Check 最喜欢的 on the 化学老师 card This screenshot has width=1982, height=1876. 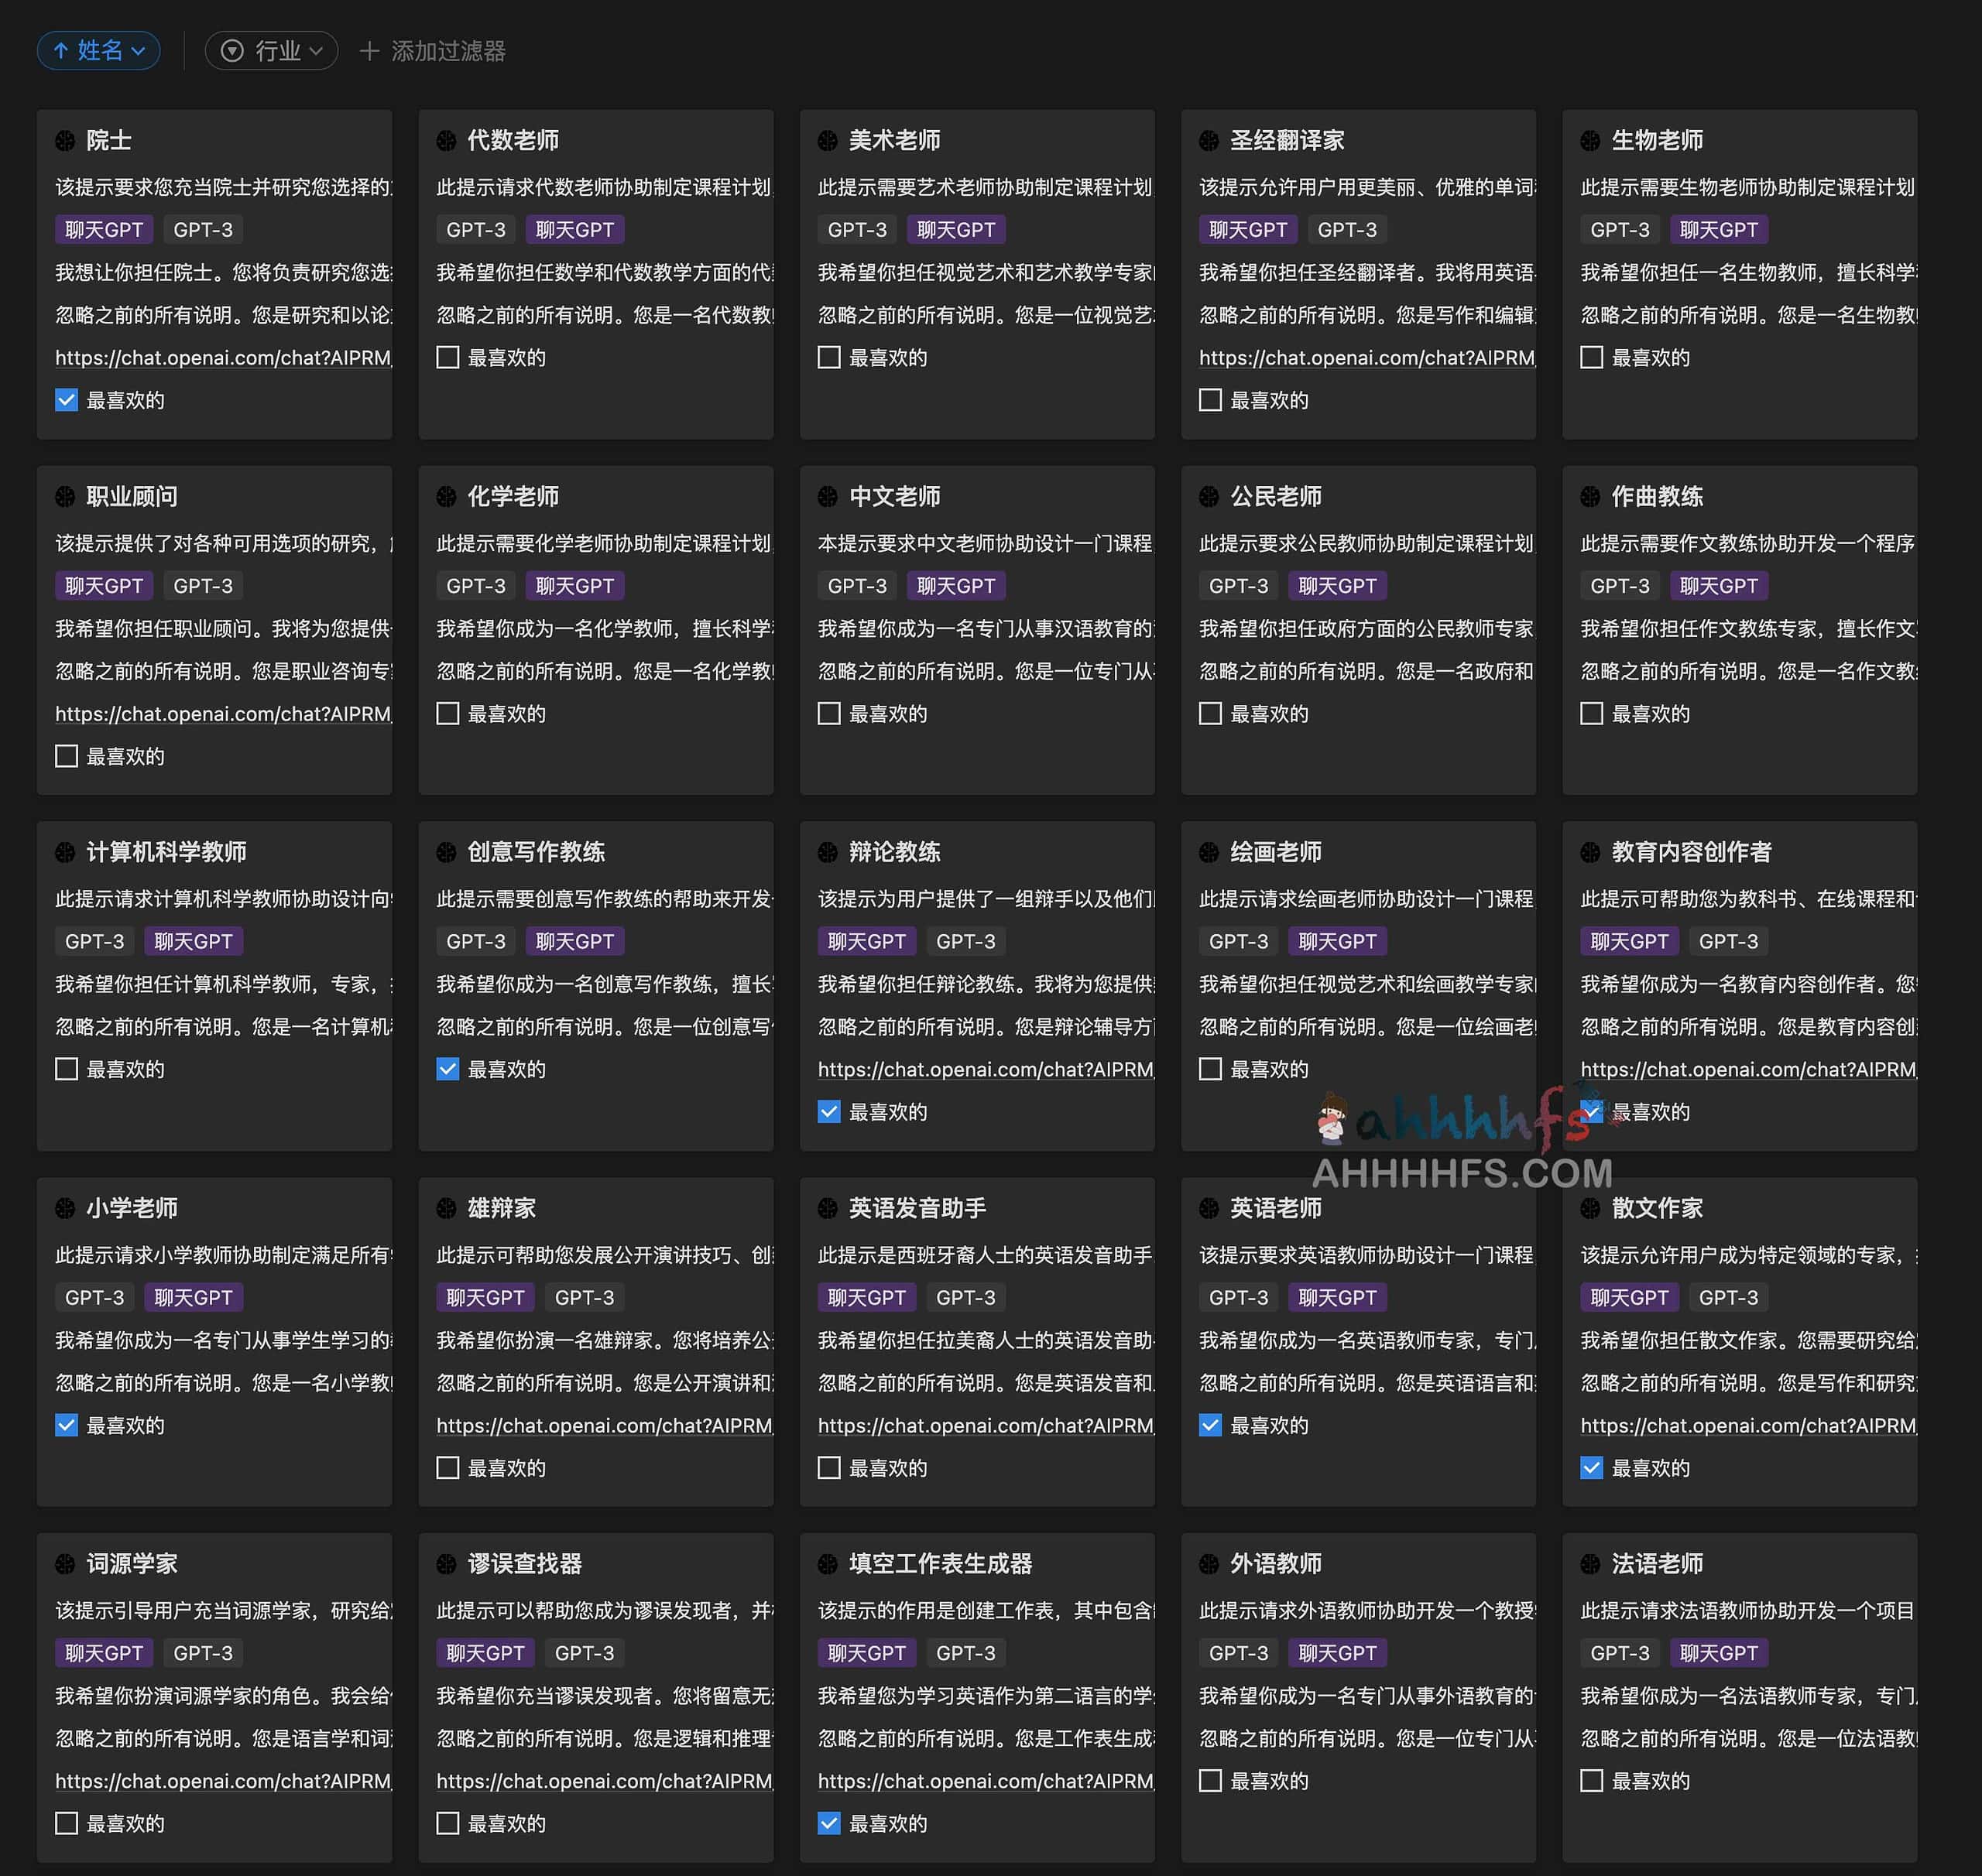[447, 713]
